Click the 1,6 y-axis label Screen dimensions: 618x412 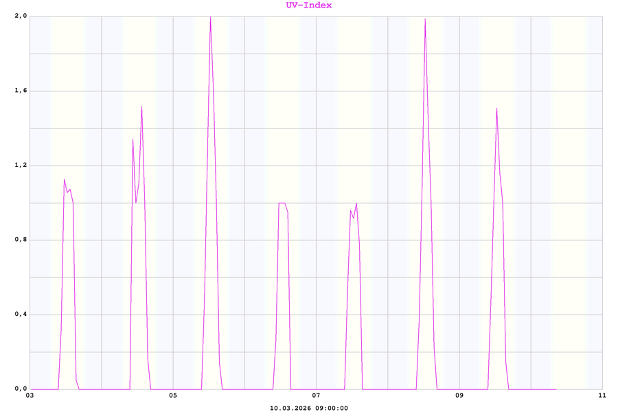(x=20, y=91)
